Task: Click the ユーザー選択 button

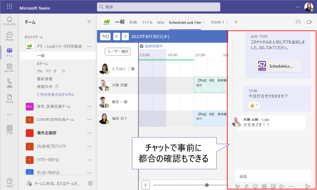Action: (x=118, y=52)
